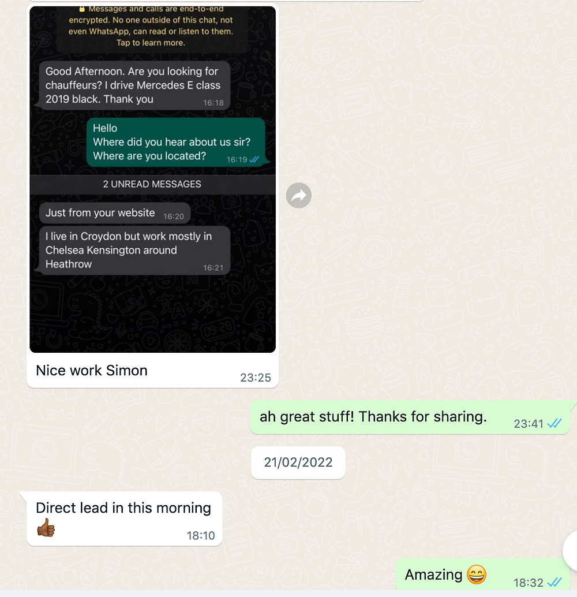This screenshot has height=597, width=577.
Task: Click the 23:25 timestamp under the image
Action: tap(256, 378)
